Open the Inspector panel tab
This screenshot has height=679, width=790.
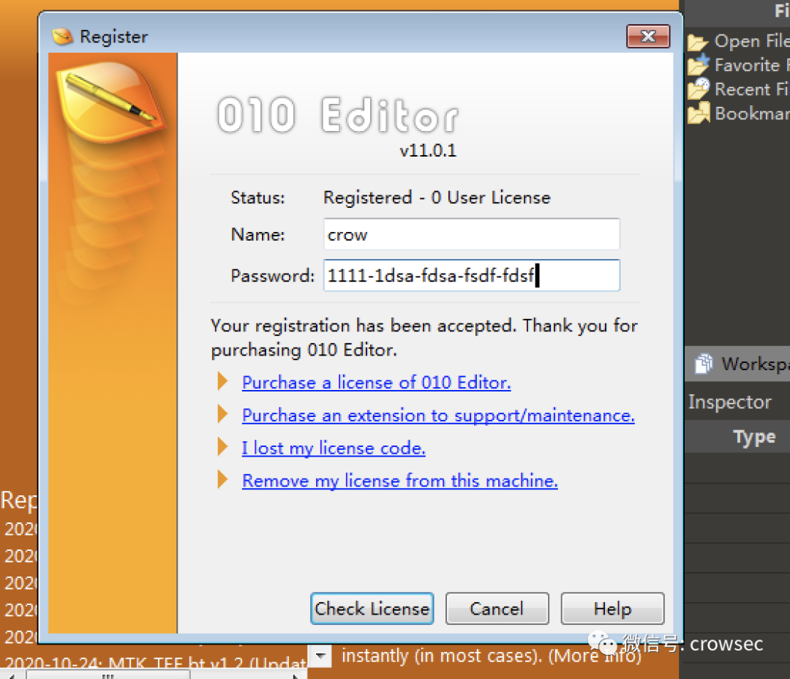coord(729,402)
